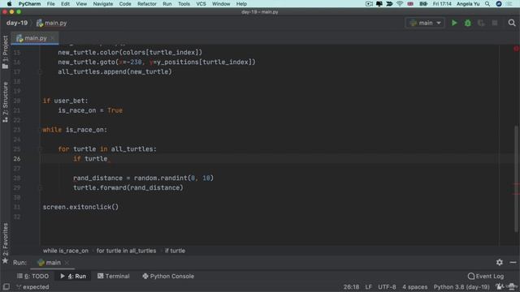This screenshot has width=520, height=292.
Task: Place cursor at end of line 26 'if turtle_'
Action: pos(111,159)
